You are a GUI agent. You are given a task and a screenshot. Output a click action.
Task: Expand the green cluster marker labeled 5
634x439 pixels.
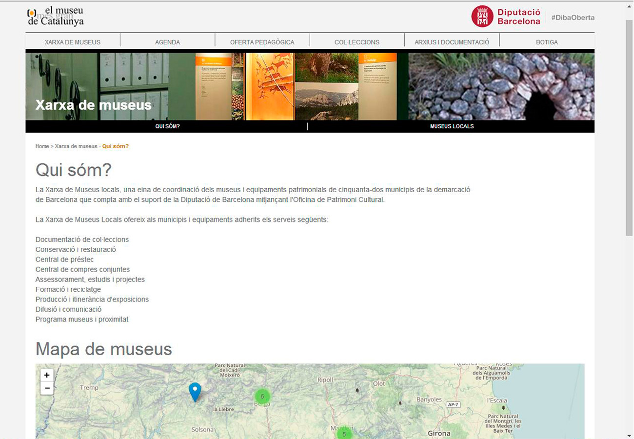[344, 433]
